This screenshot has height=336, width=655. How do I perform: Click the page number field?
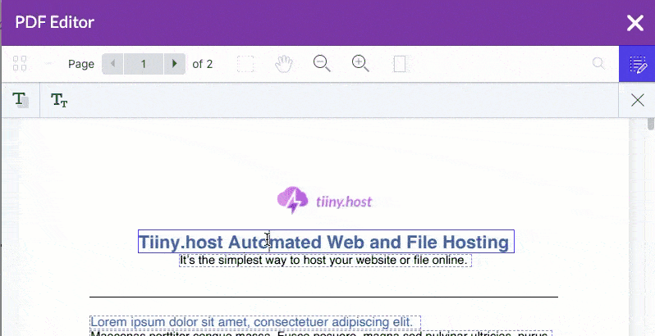pyautogui.click(x=144, y=64)
